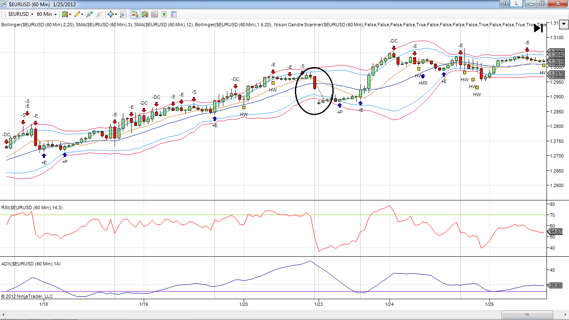The height and width of the screenshot is (320, 569).
Task: Click the 1.3100 price axis label
Action: pyautogui.click(x=557, y=37)
